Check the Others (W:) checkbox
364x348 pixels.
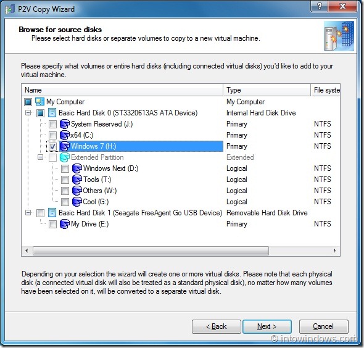pos(65,191)
